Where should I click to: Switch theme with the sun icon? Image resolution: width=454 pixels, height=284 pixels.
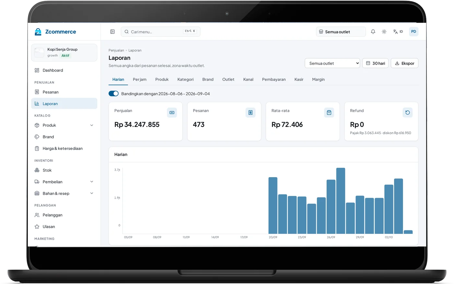click(384, 32)
